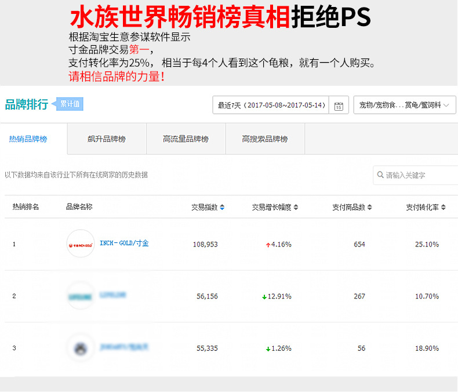The height and width of the screenshot is (392, 458).
Task: Click the 热销排名 column header
Action: pos(26,207)
